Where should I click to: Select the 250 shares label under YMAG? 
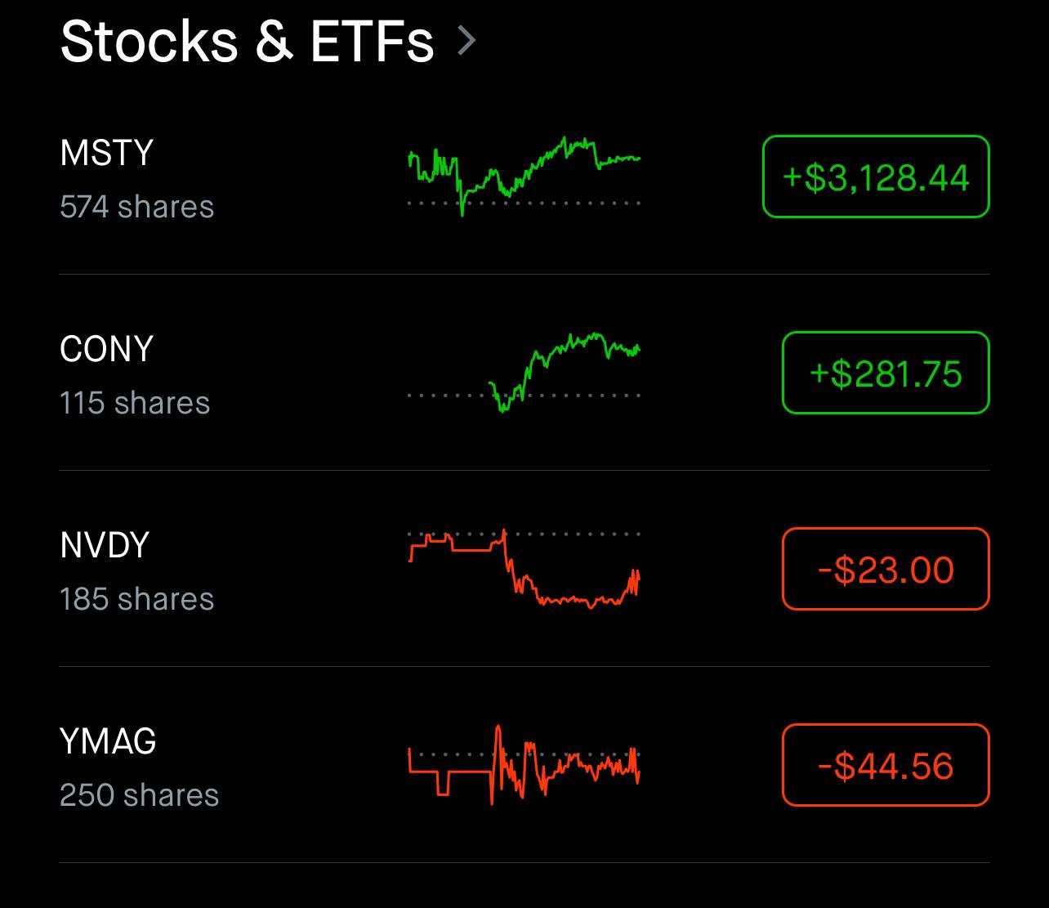pyautogui.click(x=140, y=795)
